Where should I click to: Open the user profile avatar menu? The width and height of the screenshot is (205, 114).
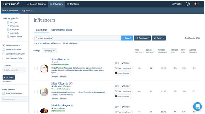197,4
